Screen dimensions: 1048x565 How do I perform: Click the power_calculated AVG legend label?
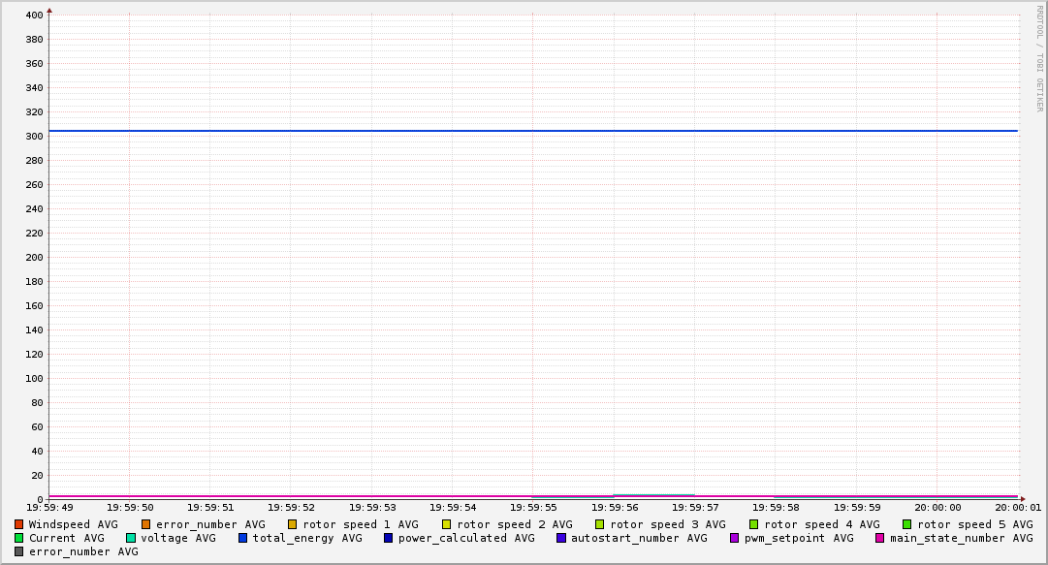tap(466, 538)
